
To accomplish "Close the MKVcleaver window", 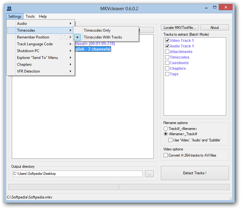I will click(226, 7).
